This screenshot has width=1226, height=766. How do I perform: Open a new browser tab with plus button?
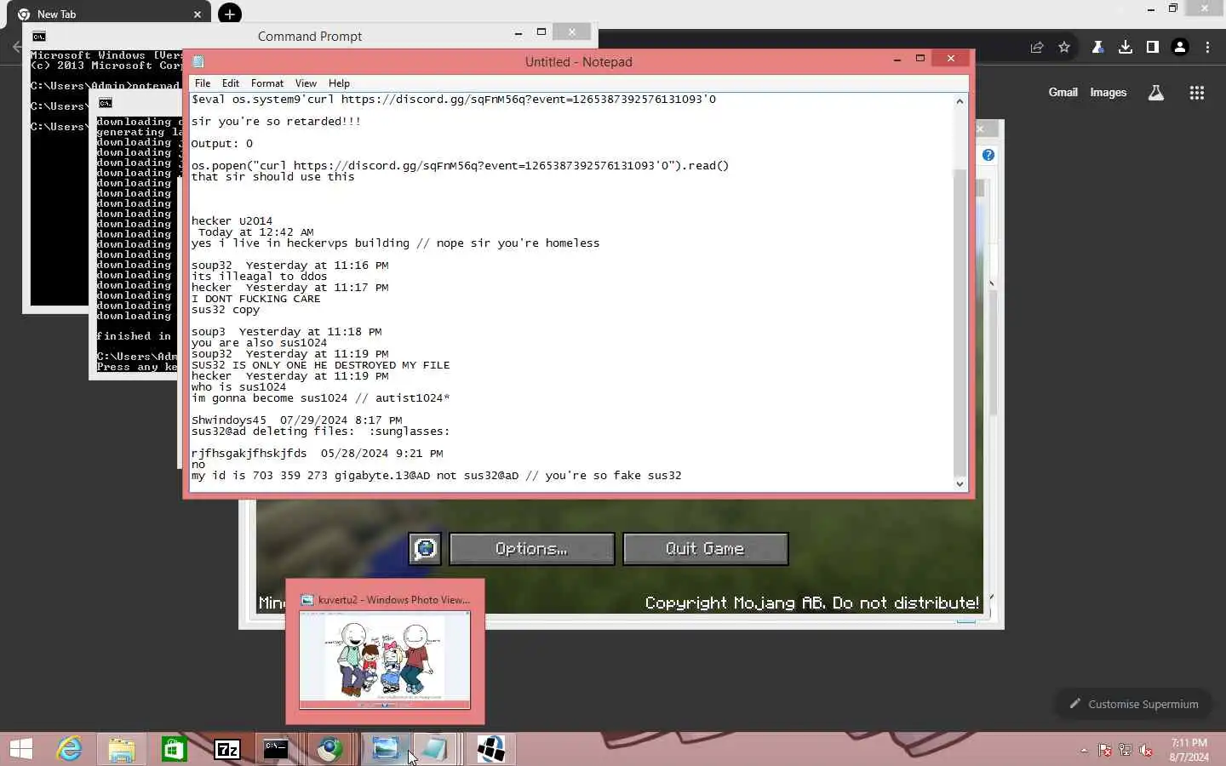(230, 14)
